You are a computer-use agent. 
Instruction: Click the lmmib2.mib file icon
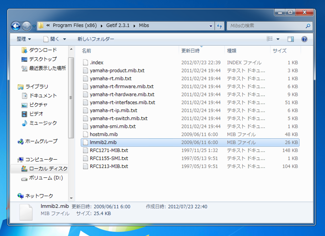coord(86,142)
